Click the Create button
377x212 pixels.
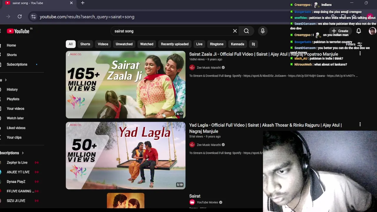click(x=340, y=31)
